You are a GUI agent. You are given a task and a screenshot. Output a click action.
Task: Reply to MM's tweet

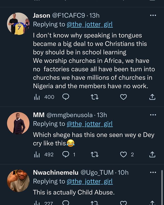(x=66, y=155)
